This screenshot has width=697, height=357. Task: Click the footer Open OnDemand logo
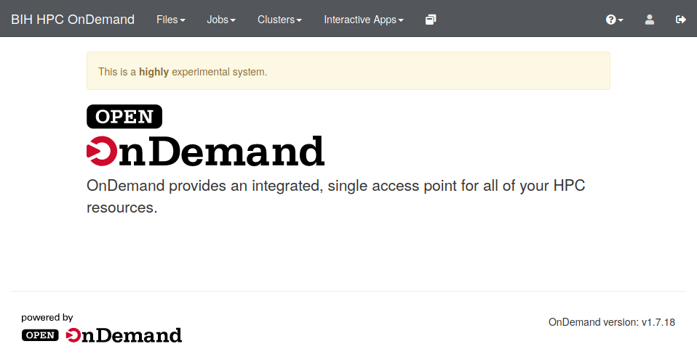point(102,335)
